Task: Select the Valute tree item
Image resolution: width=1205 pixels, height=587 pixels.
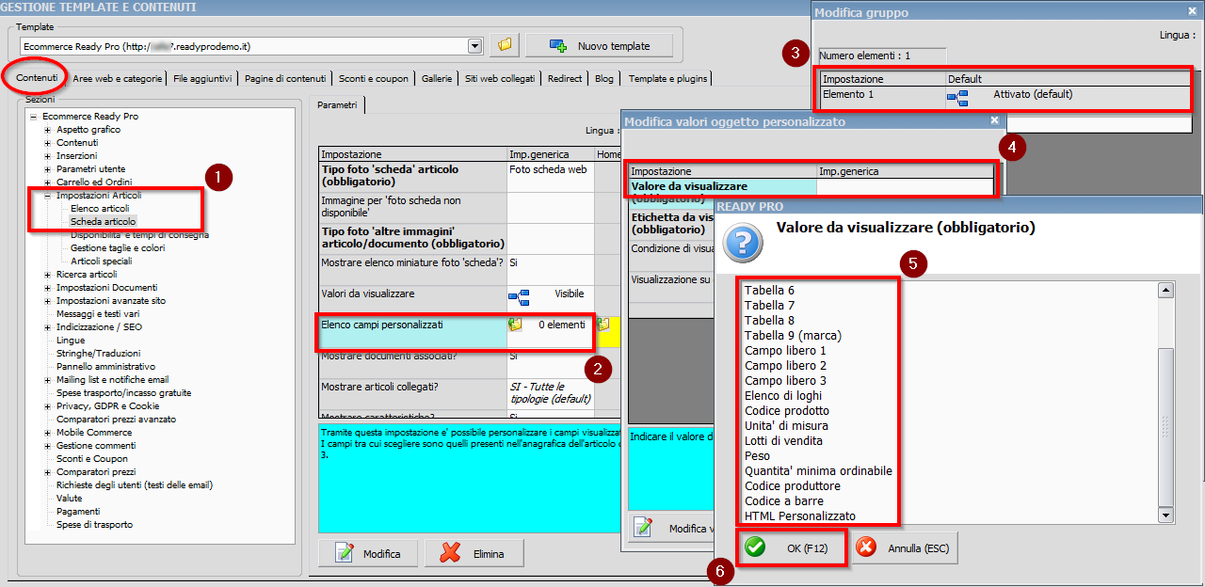Action: coord(69,499)
